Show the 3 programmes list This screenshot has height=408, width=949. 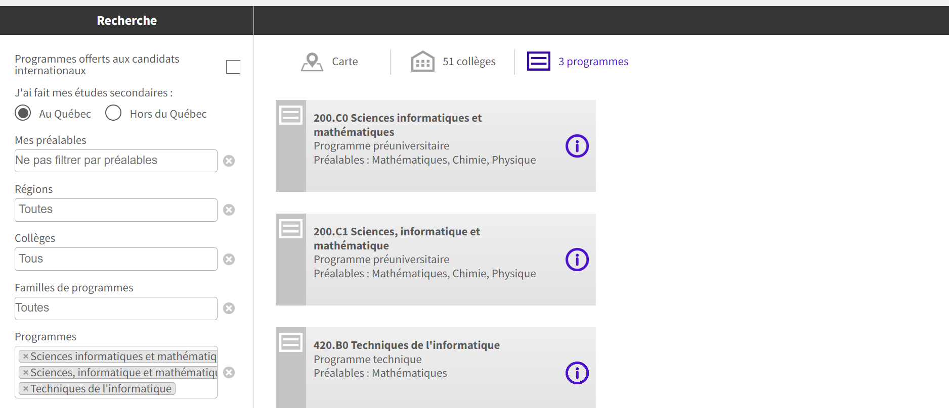[x=578, y=62]
